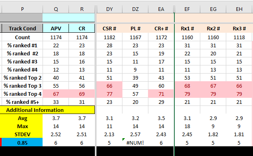The width and height of the screenshot is (253, 156).
Task: Select the STDEV label cell
Action: click(x=22, y=134)
